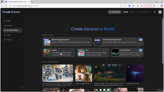Open the Gemini speech generation card
The height and width of the screenshot is (92, 164).
coord(118,42)
